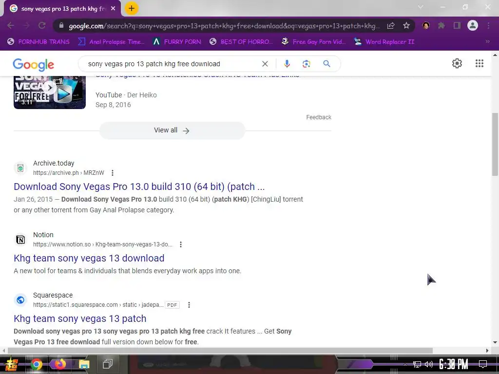Share this page from the address bar
499x374 pixels.
pos(391,25)
